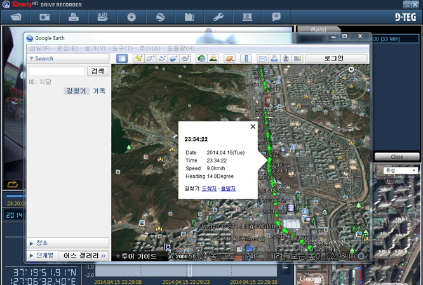This screenshot has height=285, width=423.
Task: Open the 파일(F) menu
Action: click(x=40, y=48)
